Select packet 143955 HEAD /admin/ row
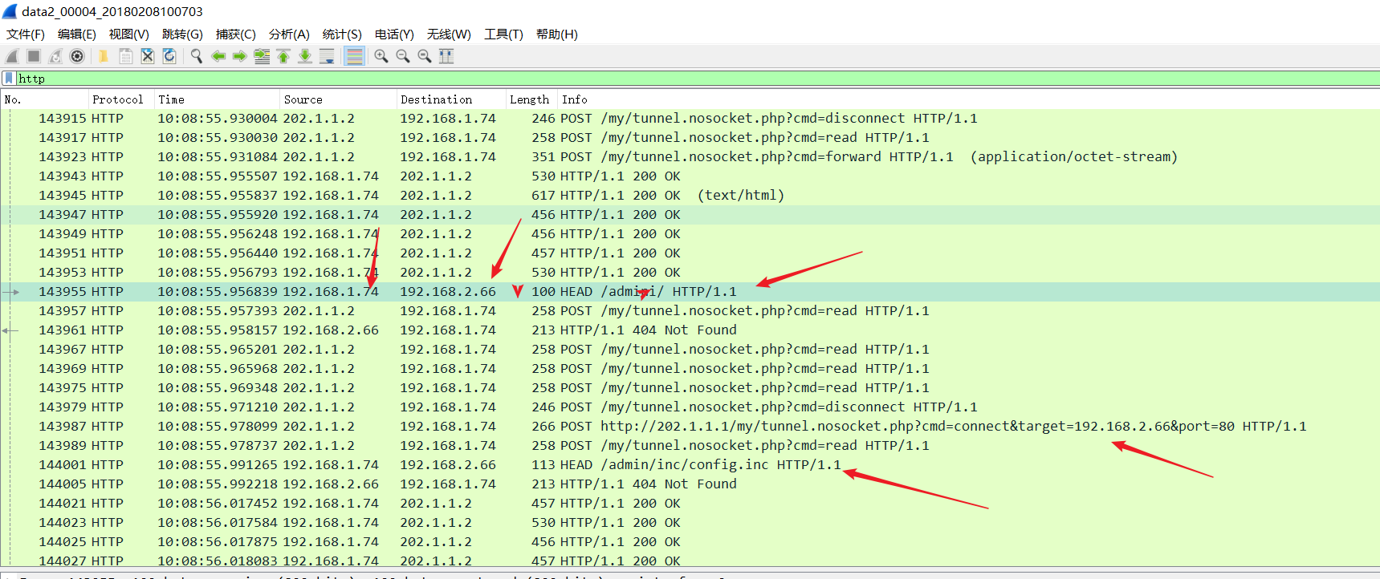Image resolution: width=1380 pixels, height=579 pixels. (x=690, y=292)
